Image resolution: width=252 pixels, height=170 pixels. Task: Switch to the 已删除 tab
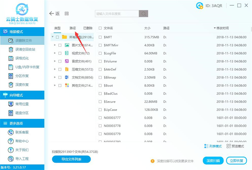click(x=87, y=28)
